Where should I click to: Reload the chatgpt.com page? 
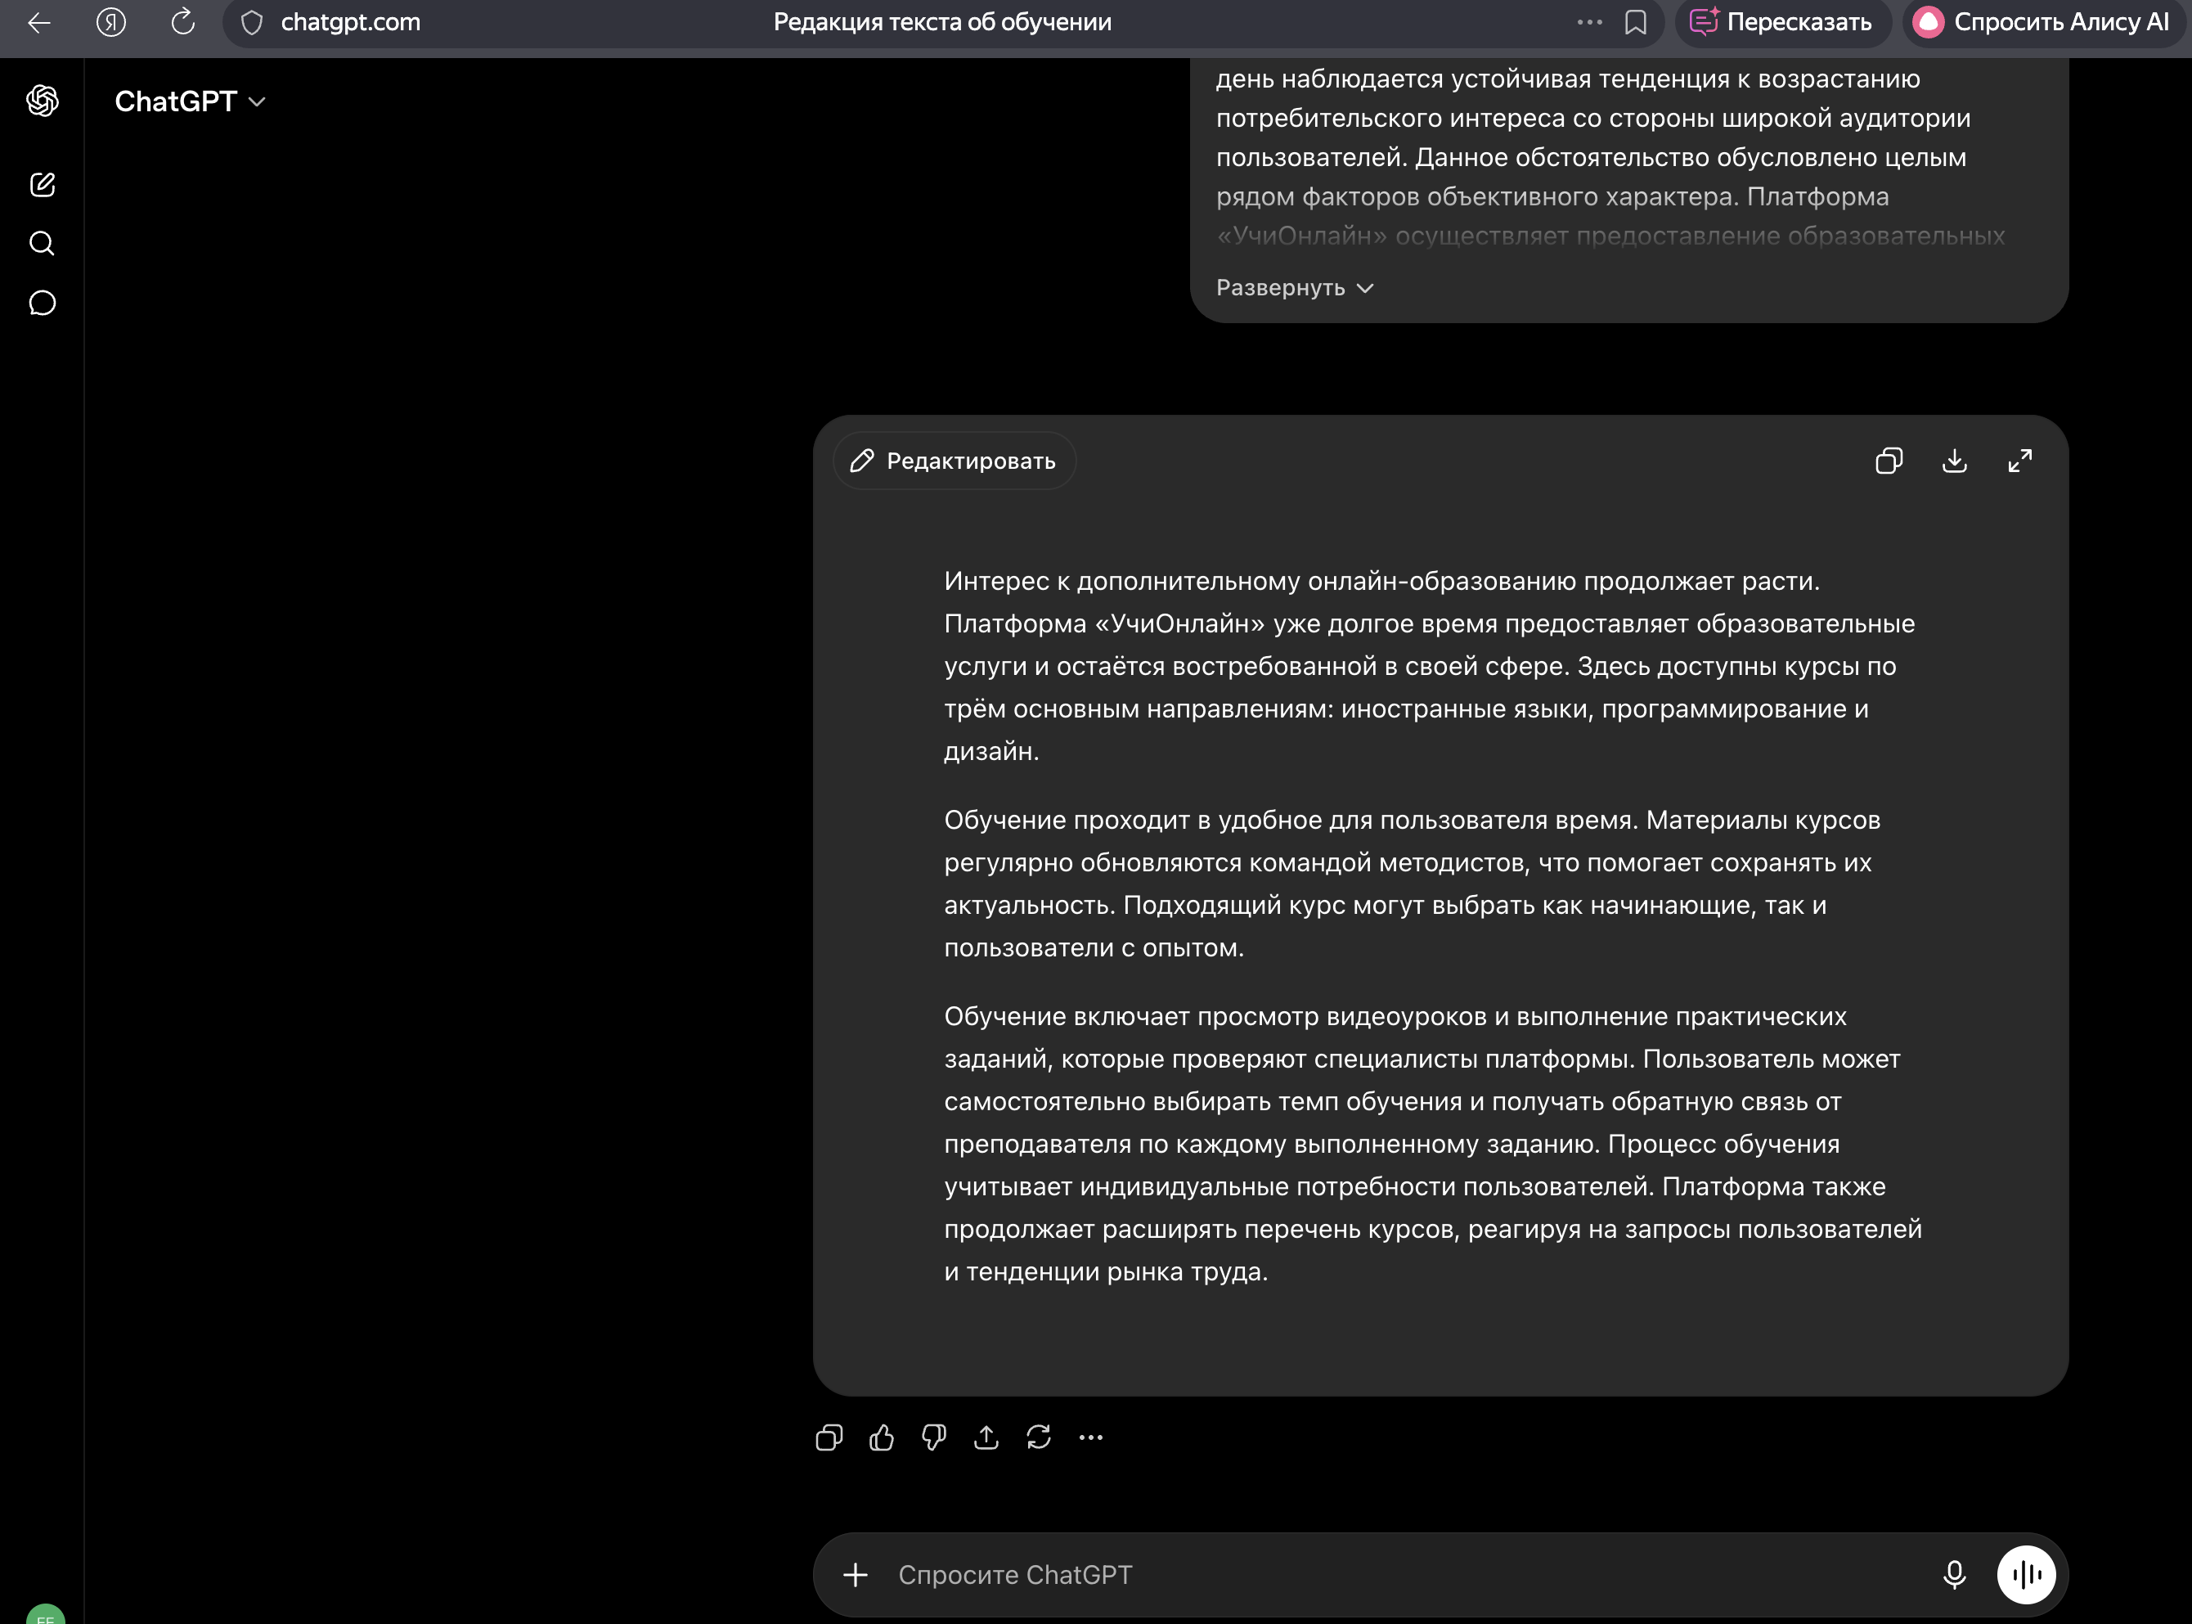(x=182, y=21)
